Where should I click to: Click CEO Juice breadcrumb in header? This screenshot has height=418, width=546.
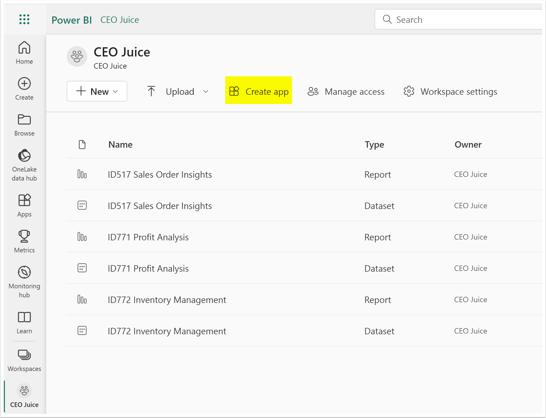click(x=120, y=20)
